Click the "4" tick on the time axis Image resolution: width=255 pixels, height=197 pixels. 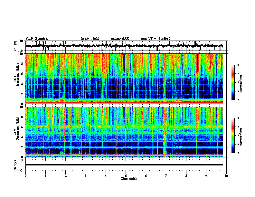coord(106,176)
